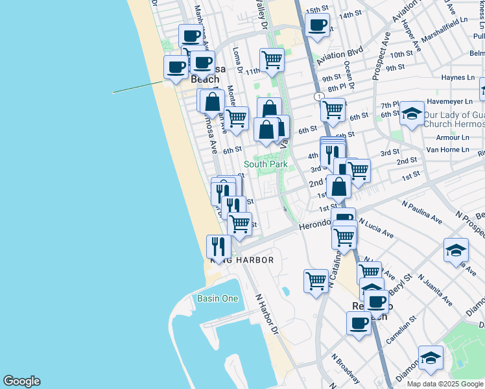The height and width of the screenshot is (389, 485).
Task: Select the school marker by Our Lady of Guadalupe
Action: coord(412,114)
